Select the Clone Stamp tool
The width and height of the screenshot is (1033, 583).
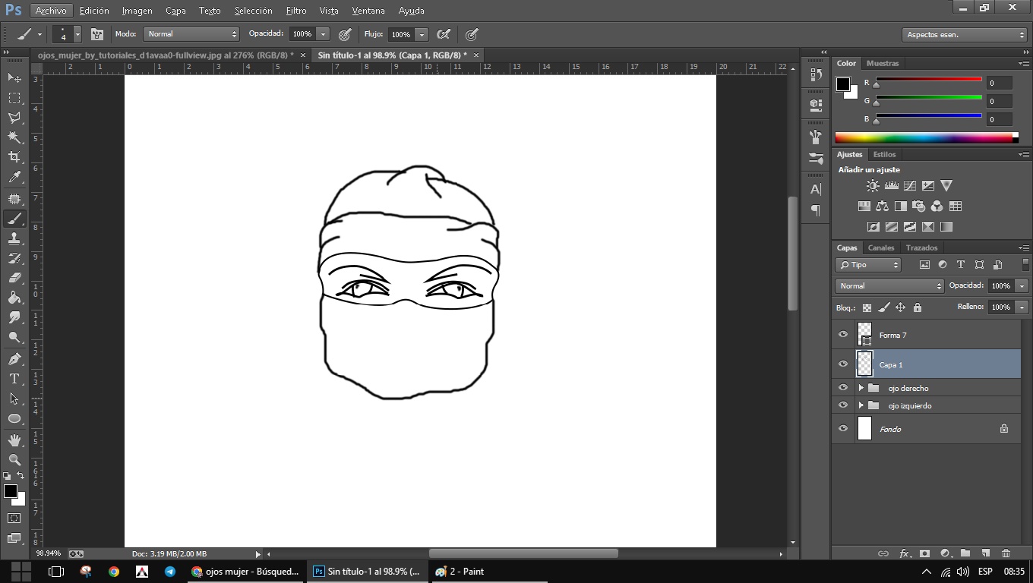tap(14, 238)
